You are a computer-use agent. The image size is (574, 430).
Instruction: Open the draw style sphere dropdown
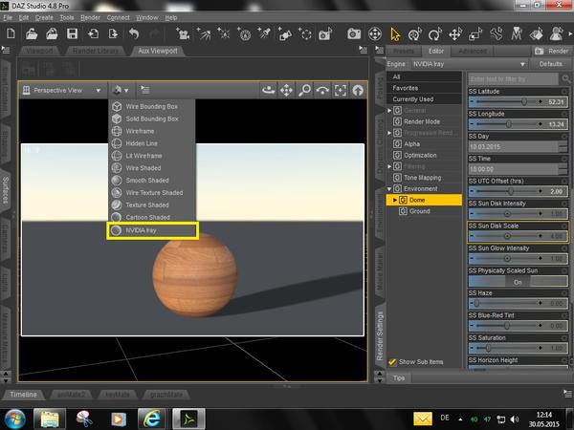point(121,90)
